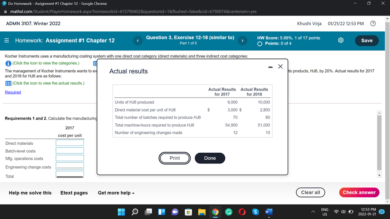390x219 pixels.
Task: Open Microsoft Store in taskbar
Action: click(x=188, y=212)
